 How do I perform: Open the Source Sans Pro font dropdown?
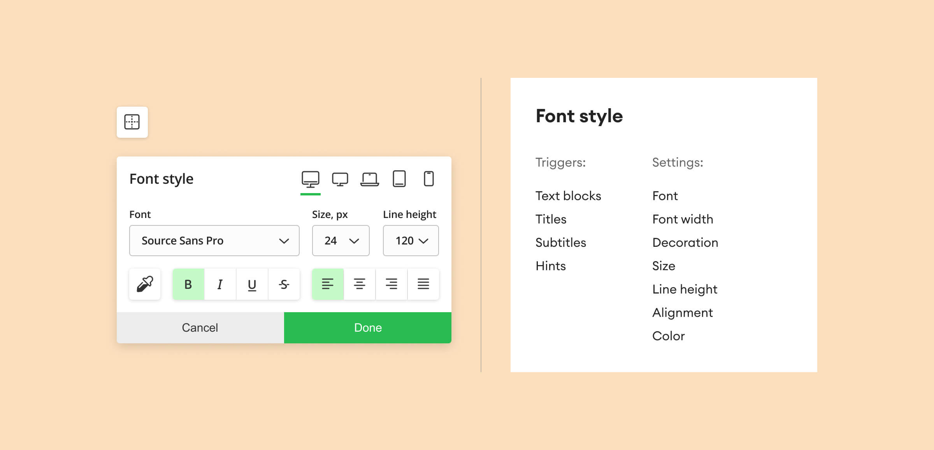(214, 241)
